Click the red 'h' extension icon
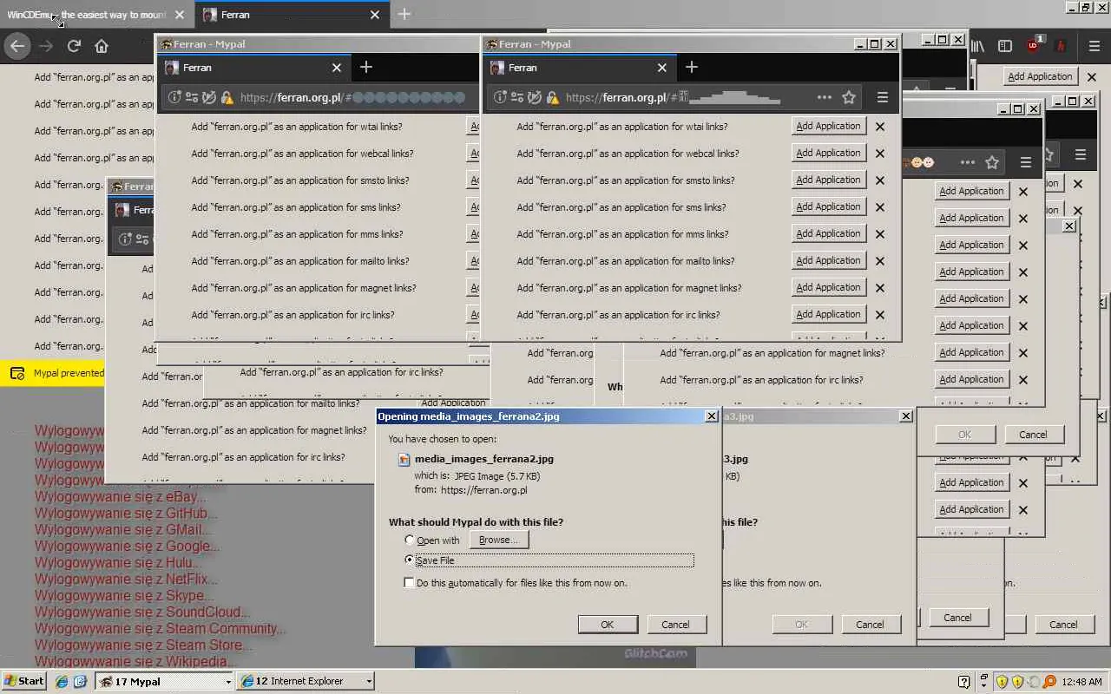The height and width of the screenshot is (694, 1111). click(1061, 46)
